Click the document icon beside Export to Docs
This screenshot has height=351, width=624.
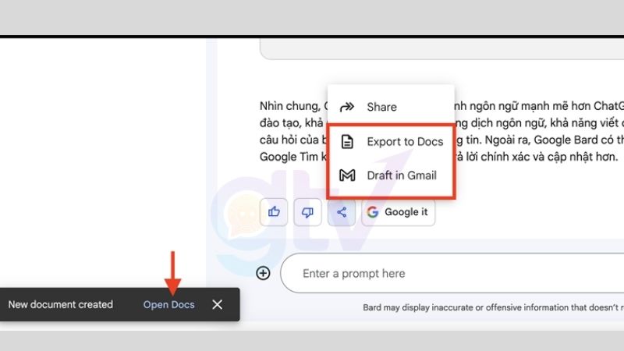click(347, 142)
